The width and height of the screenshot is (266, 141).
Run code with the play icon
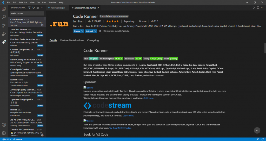pos(254,8)
